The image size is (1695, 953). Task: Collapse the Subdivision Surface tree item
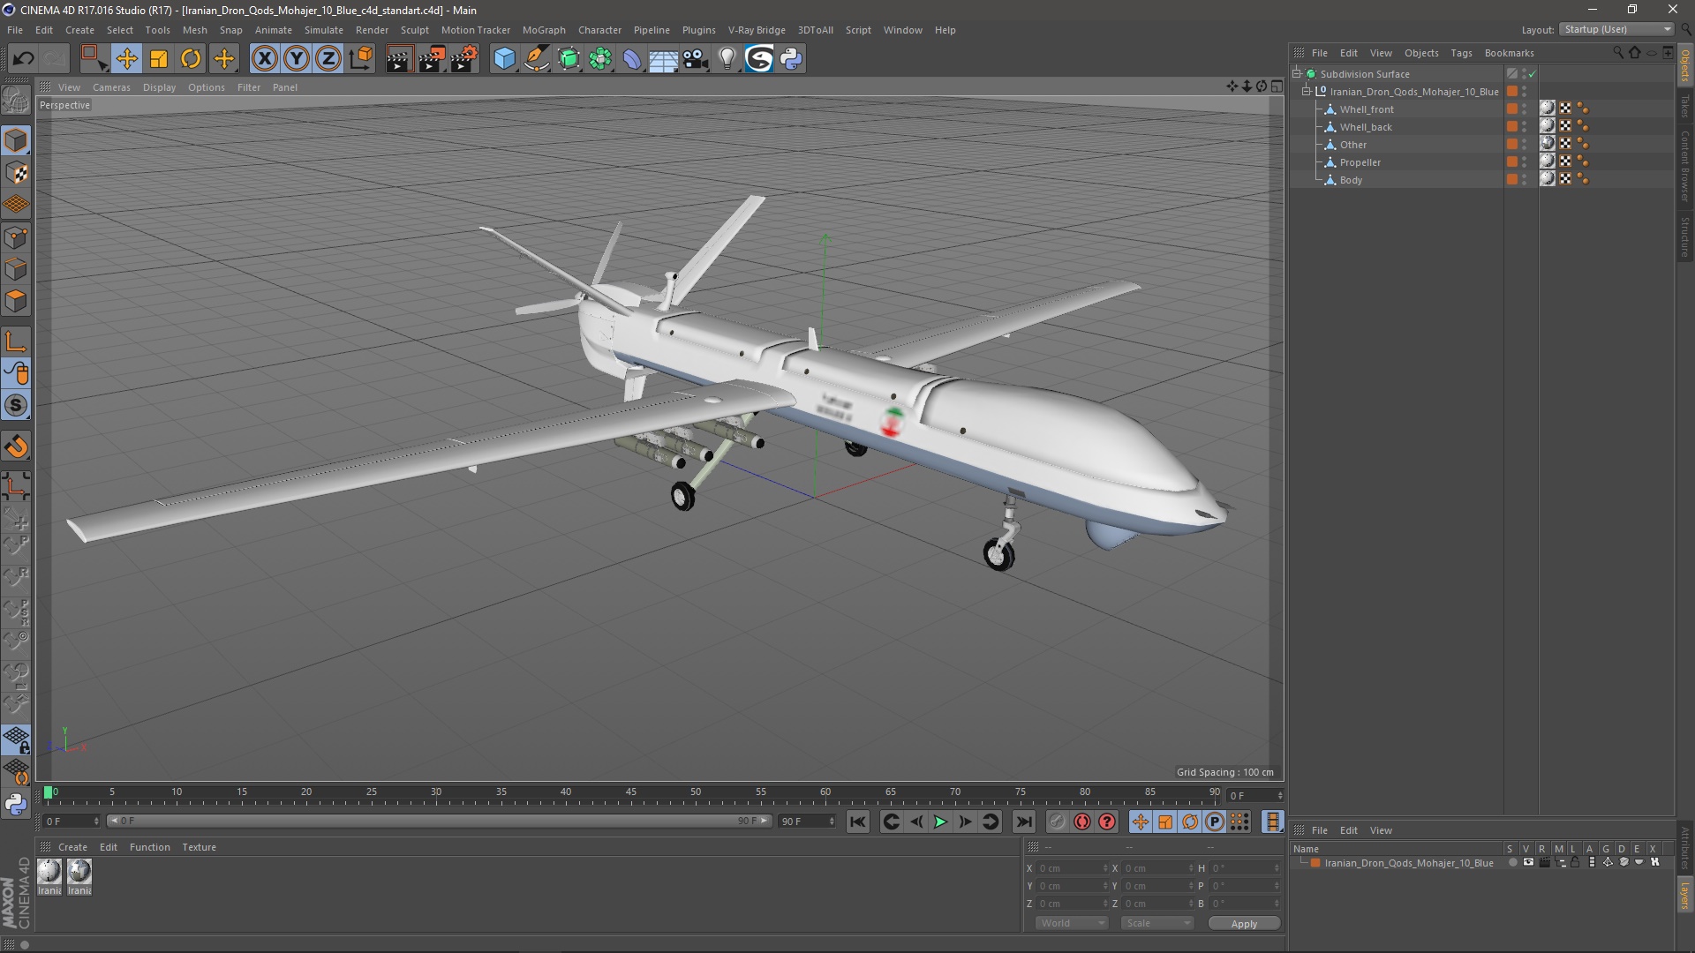click(x=1297, y=74)
